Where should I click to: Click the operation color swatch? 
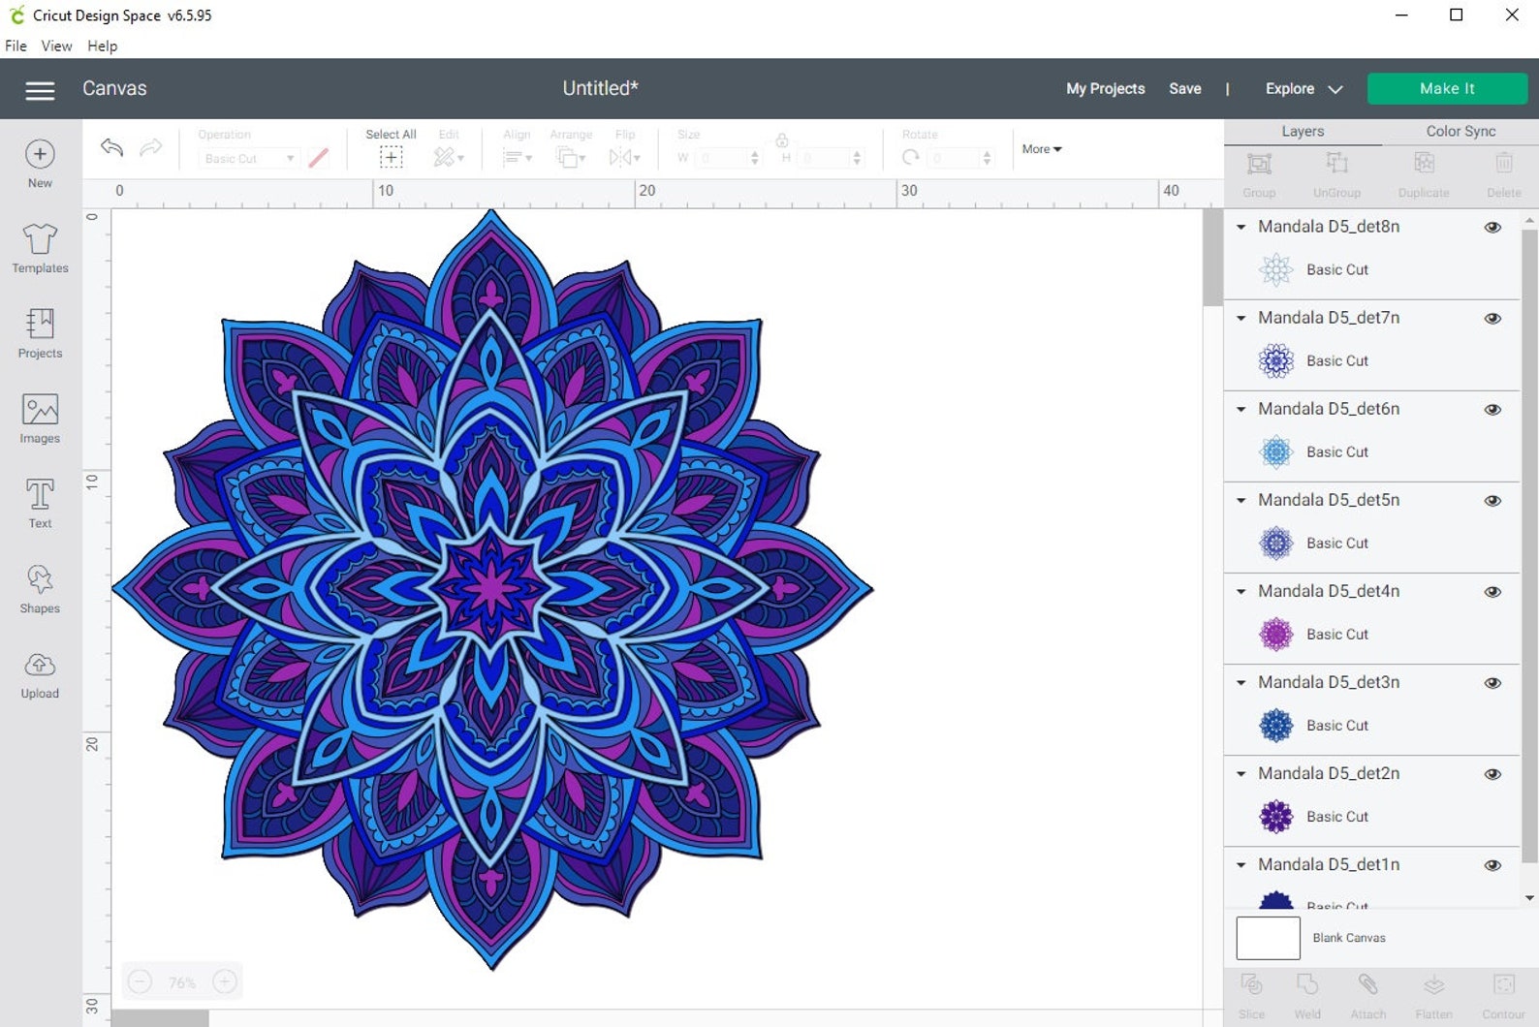pos(318,158)
